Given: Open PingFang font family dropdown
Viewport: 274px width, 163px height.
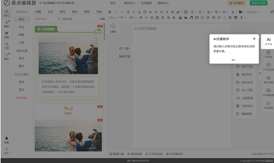Looking at the screenshot, I should point(253,12).
